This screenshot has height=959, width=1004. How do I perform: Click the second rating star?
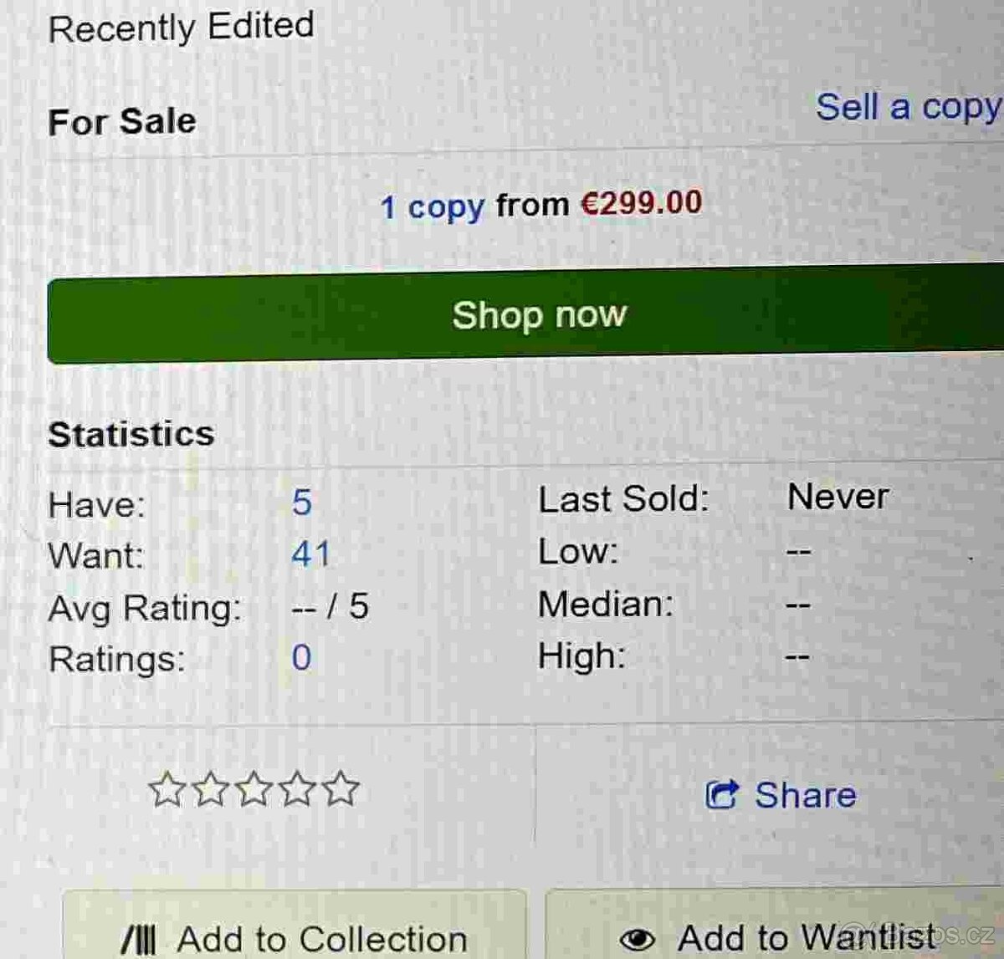tap(210, 789)
